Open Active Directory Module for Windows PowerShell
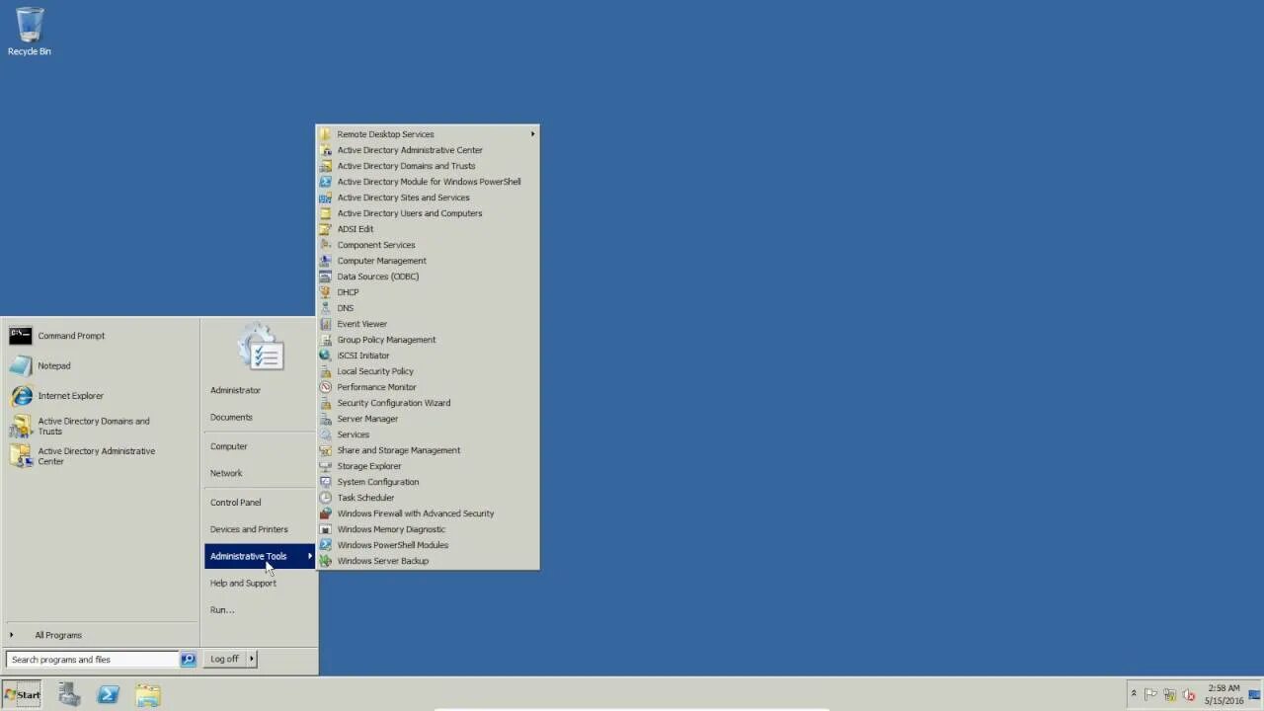The height and width of the screenshot is (711, 1264). tap(428, 182)
